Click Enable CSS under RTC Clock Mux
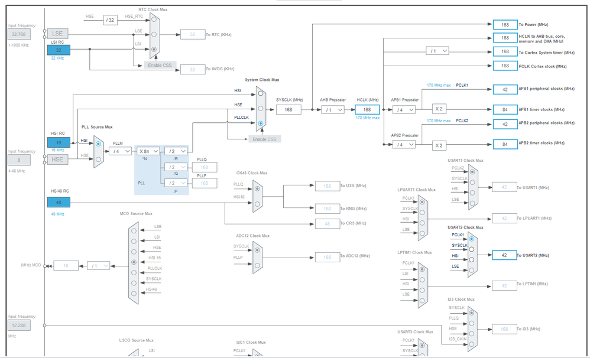The image size is (590, 358). pos(160,65)
